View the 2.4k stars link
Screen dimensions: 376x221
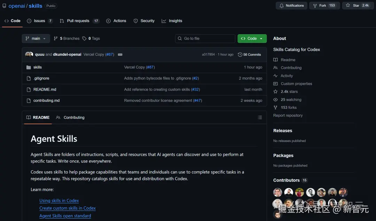tap(285, 92)
